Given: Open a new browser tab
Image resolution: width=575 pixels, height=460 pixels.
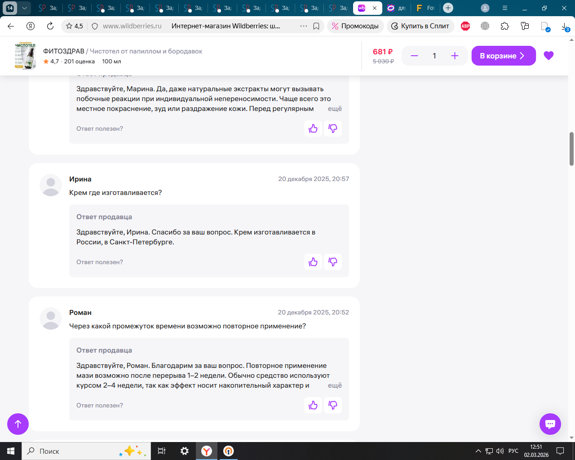Looking at the screenshot, I should (448, 8).
